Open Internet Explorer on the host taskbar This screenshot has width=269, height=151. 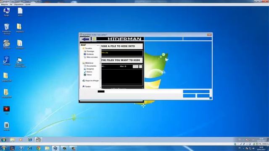(30, 148)
